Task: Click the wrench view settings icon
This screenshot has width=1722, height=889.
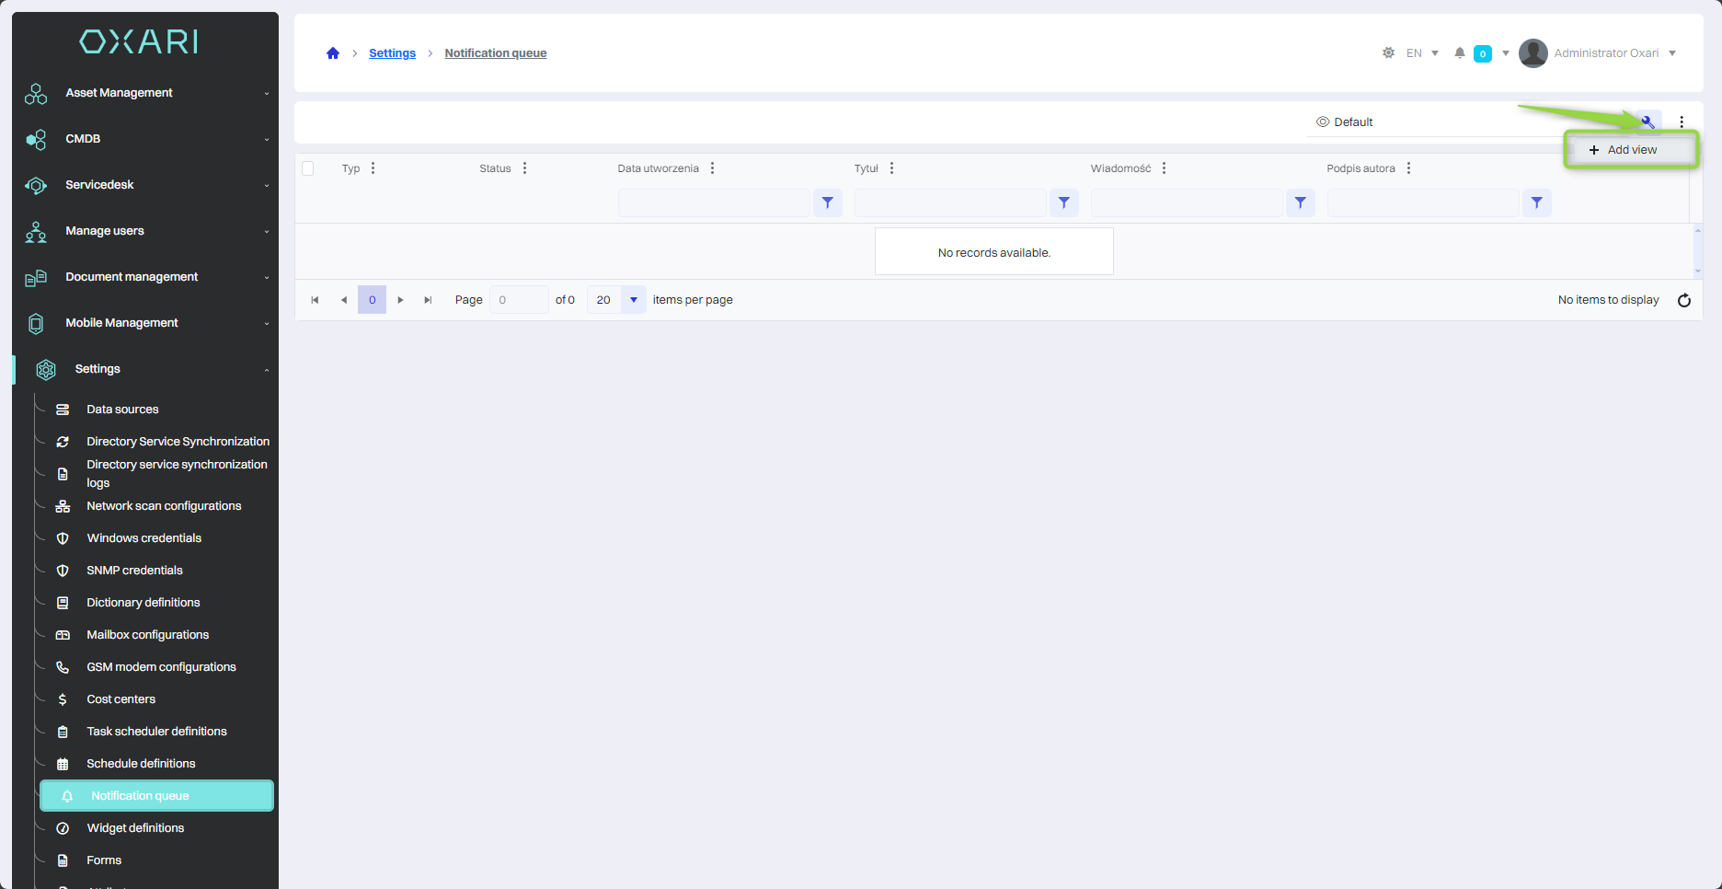Action: (x=1647, y=121)
